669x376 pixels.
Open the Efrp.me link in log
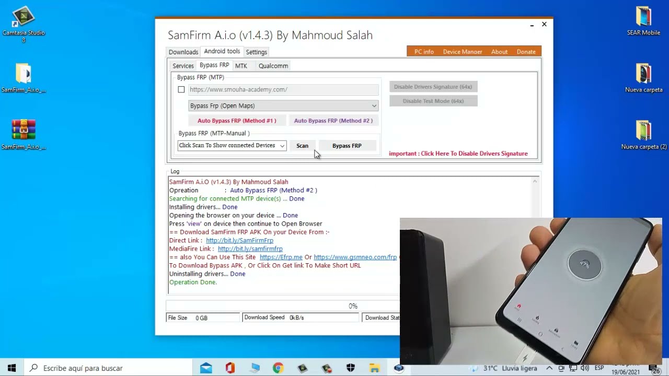[281, 257]
